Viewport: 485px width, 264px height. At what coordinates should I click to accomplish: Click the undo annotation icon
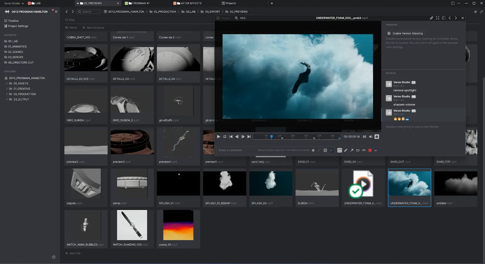point(364,150)
